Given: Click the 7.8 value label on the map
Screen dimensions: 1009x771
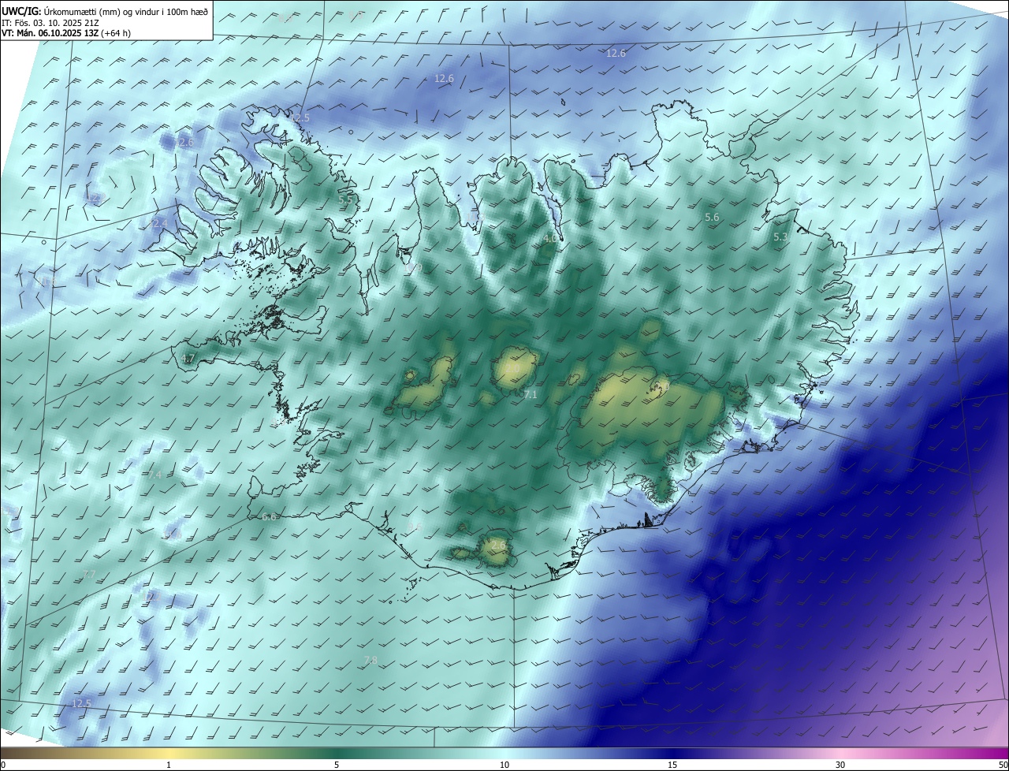Looking at the screenshot, I should tap(370, 660).
